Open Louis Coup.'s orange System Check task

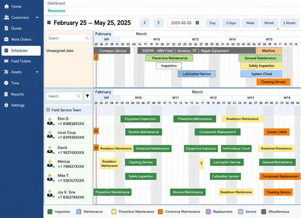277,132
